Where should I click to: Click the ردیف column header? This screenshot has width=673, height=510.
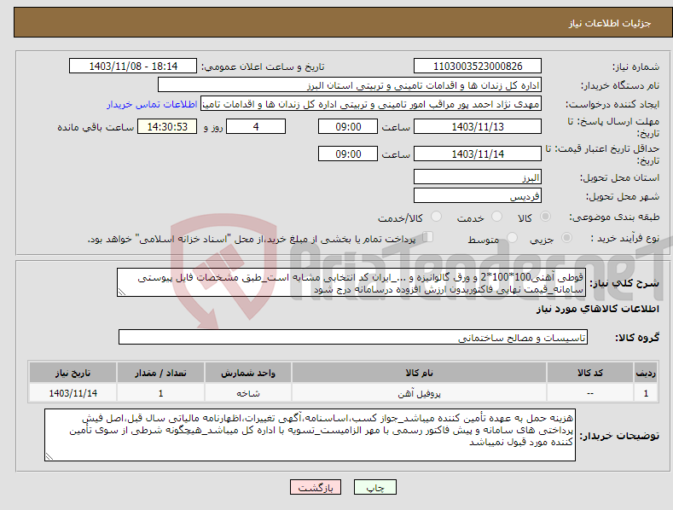click(x=646, y=373)
